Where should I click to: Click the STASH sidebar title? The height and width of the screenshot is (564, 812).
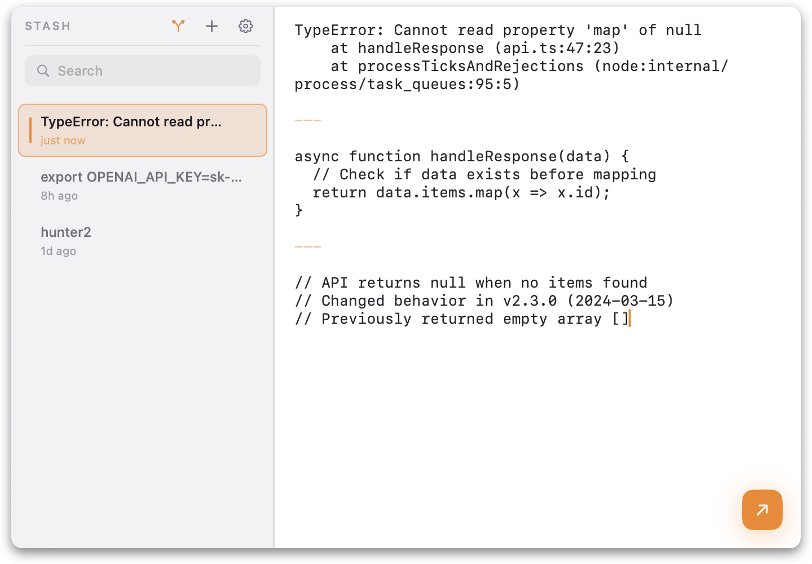48,26
